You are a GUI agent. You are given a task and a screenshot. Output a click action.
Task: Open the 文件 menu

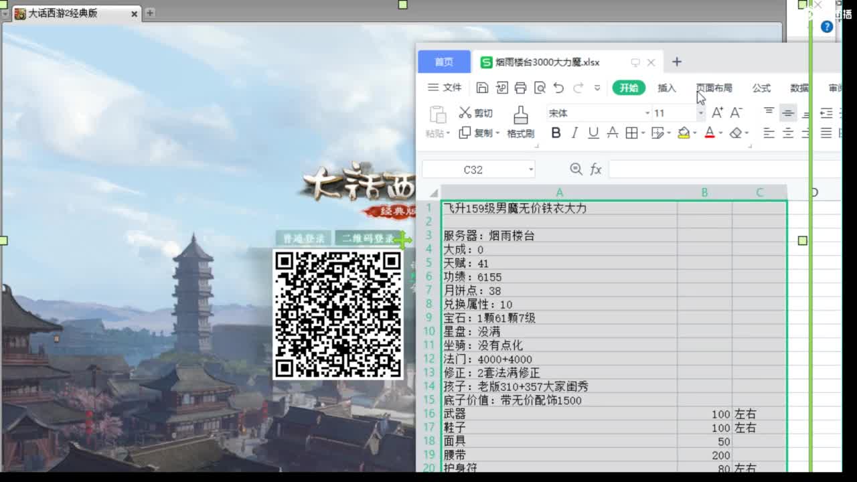tap(445, 88)
